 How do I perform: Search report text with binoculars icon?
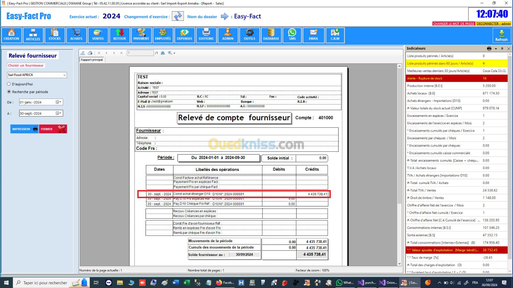[163, 53]
